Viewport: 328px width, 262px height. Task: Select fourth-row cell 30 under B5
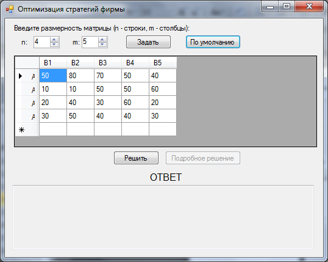[163, 115]
